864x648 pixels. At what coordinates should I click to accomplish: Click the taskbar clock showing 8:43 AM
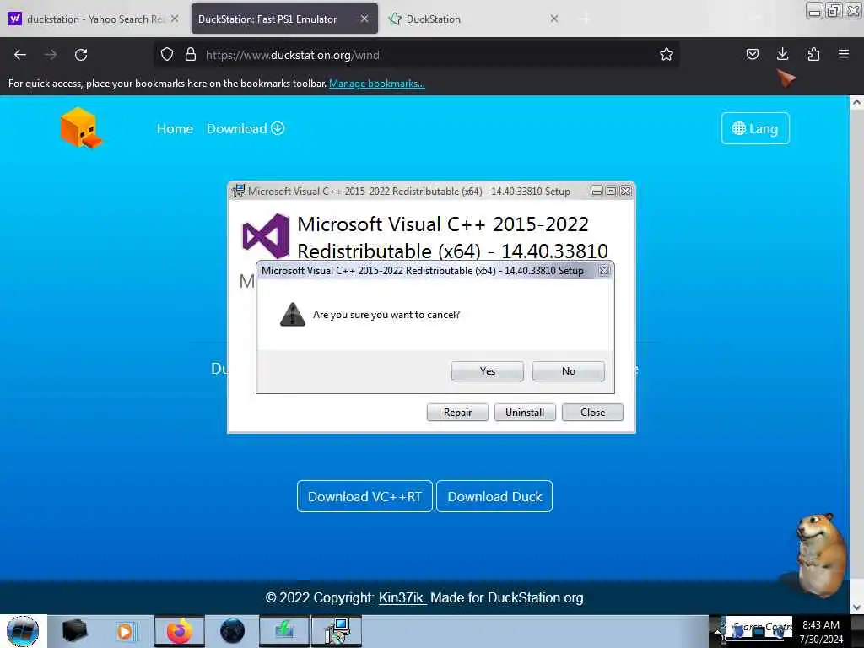pos(821,632)
